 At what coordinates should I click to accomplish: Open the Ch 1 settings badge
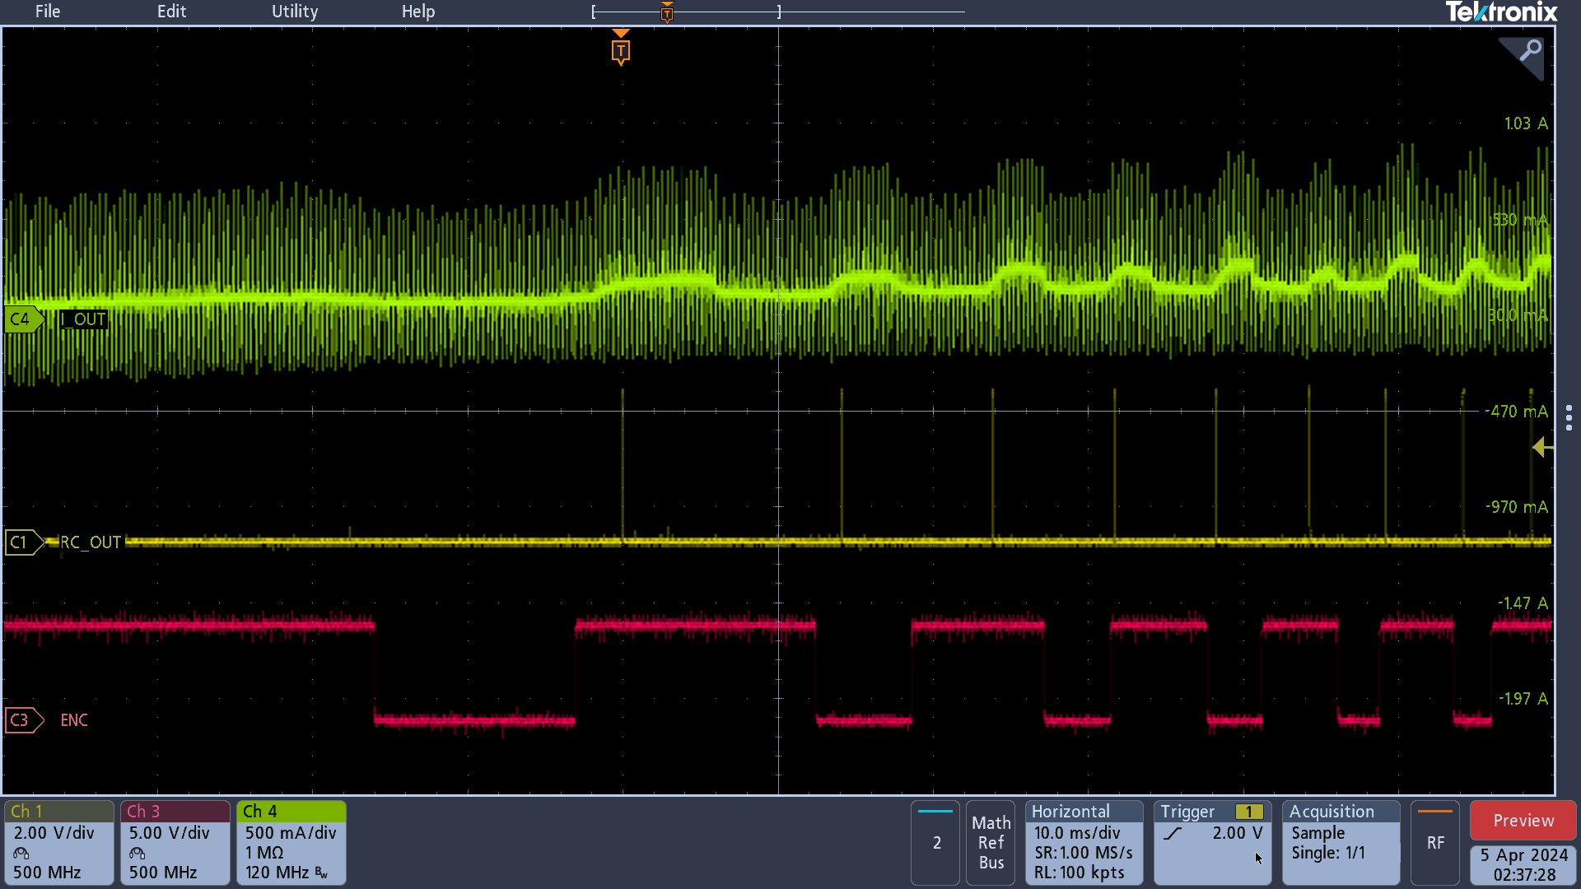point(58,843)
